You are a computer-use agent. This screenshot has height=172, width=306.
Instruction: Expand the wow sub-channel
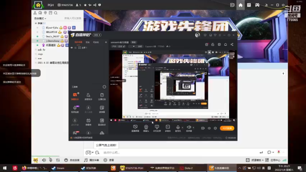tap(36, 58)
